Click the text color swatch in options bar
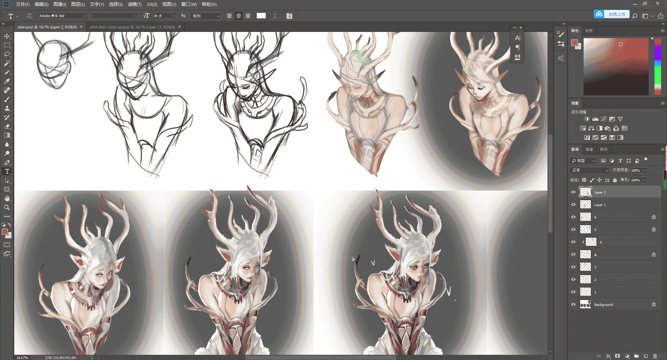 point(261,16)
